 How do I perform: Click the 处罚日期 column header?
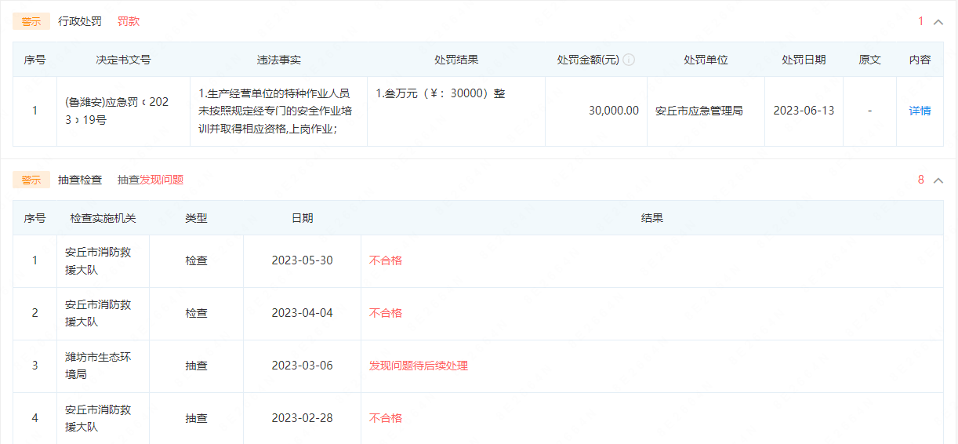(804, 60)
